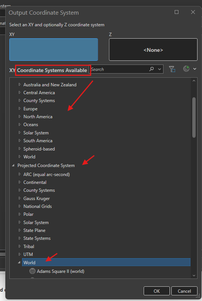Expand the Europe folder
202x301 pixels.
coord(19,108)
